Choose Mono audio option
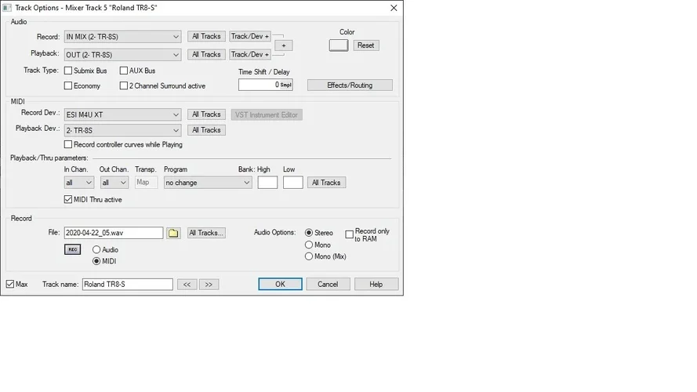This screenshot has height=392, width=697. (x=309, y=245)
